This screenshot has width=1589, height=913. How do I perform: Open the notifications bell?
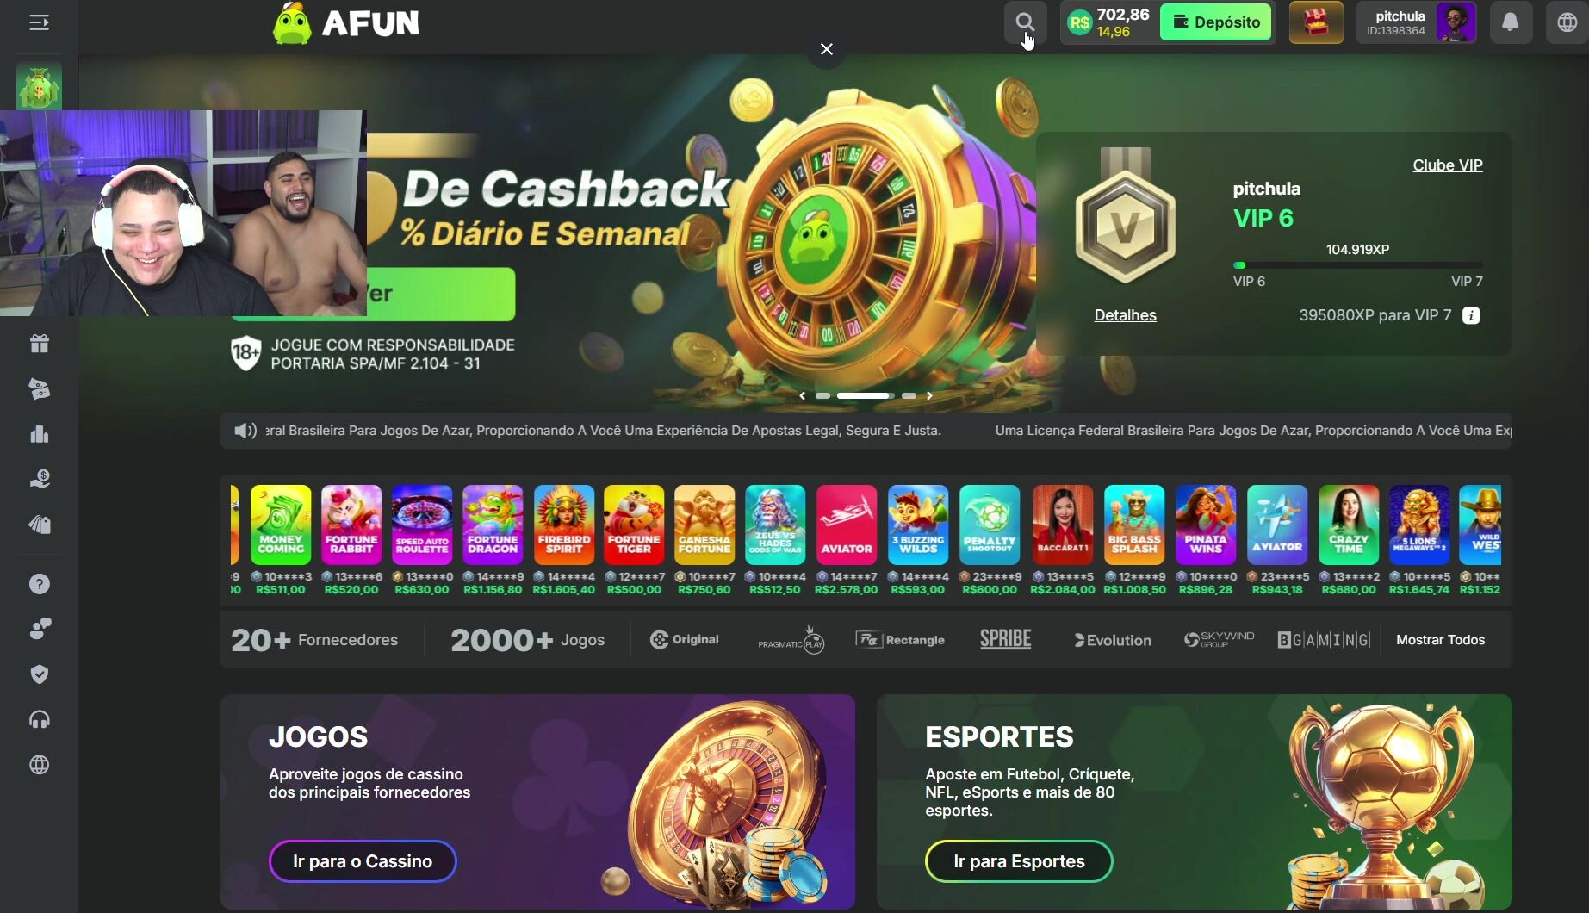point(1510,22)
